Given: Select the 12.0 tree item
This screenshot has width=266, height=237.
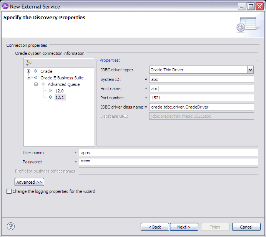Looking at the screenshot, I should coord(60,91).
